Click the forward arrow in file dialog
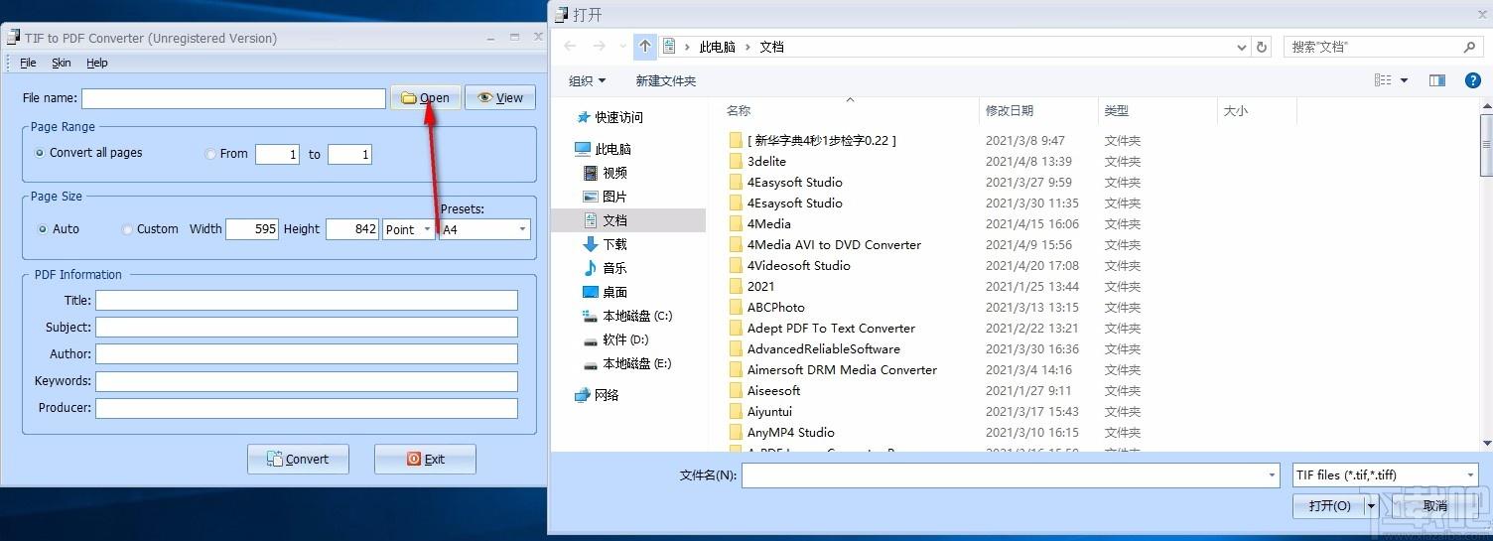Image resolution: width=1493 pixels, height=541 pixels. (599, 47)
